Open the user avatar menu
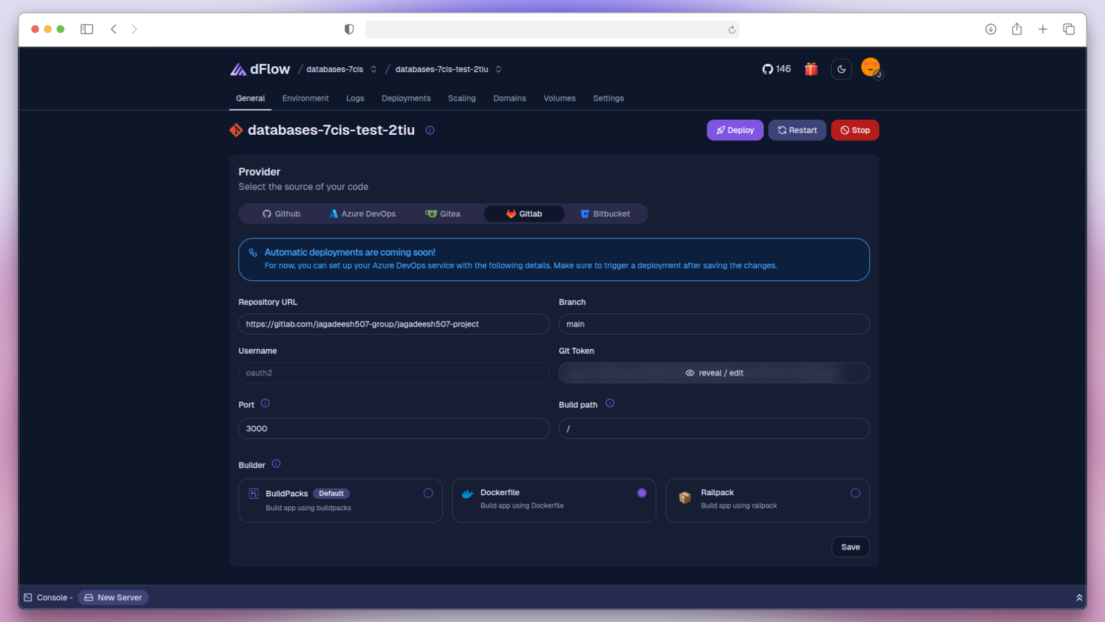 tap(871, 68)
